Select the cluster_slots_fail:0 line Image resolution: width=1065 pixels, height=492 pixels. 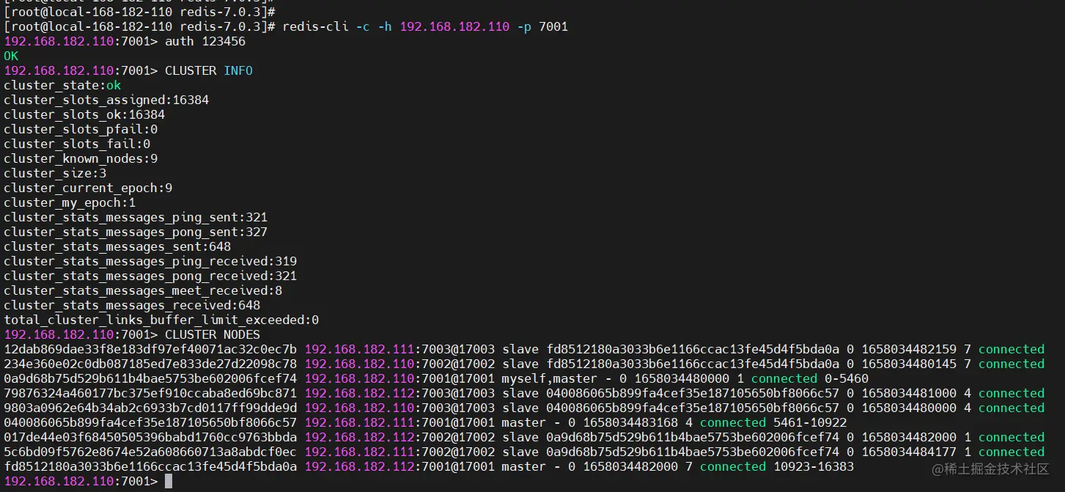coord(77,144)
